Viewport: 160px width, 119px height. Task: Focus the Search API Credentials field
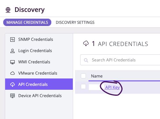[120, 60]
